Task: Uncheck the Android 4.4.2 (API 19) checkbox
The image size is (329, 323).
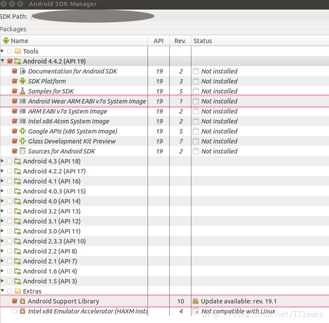Action: [x=10, y=61]
